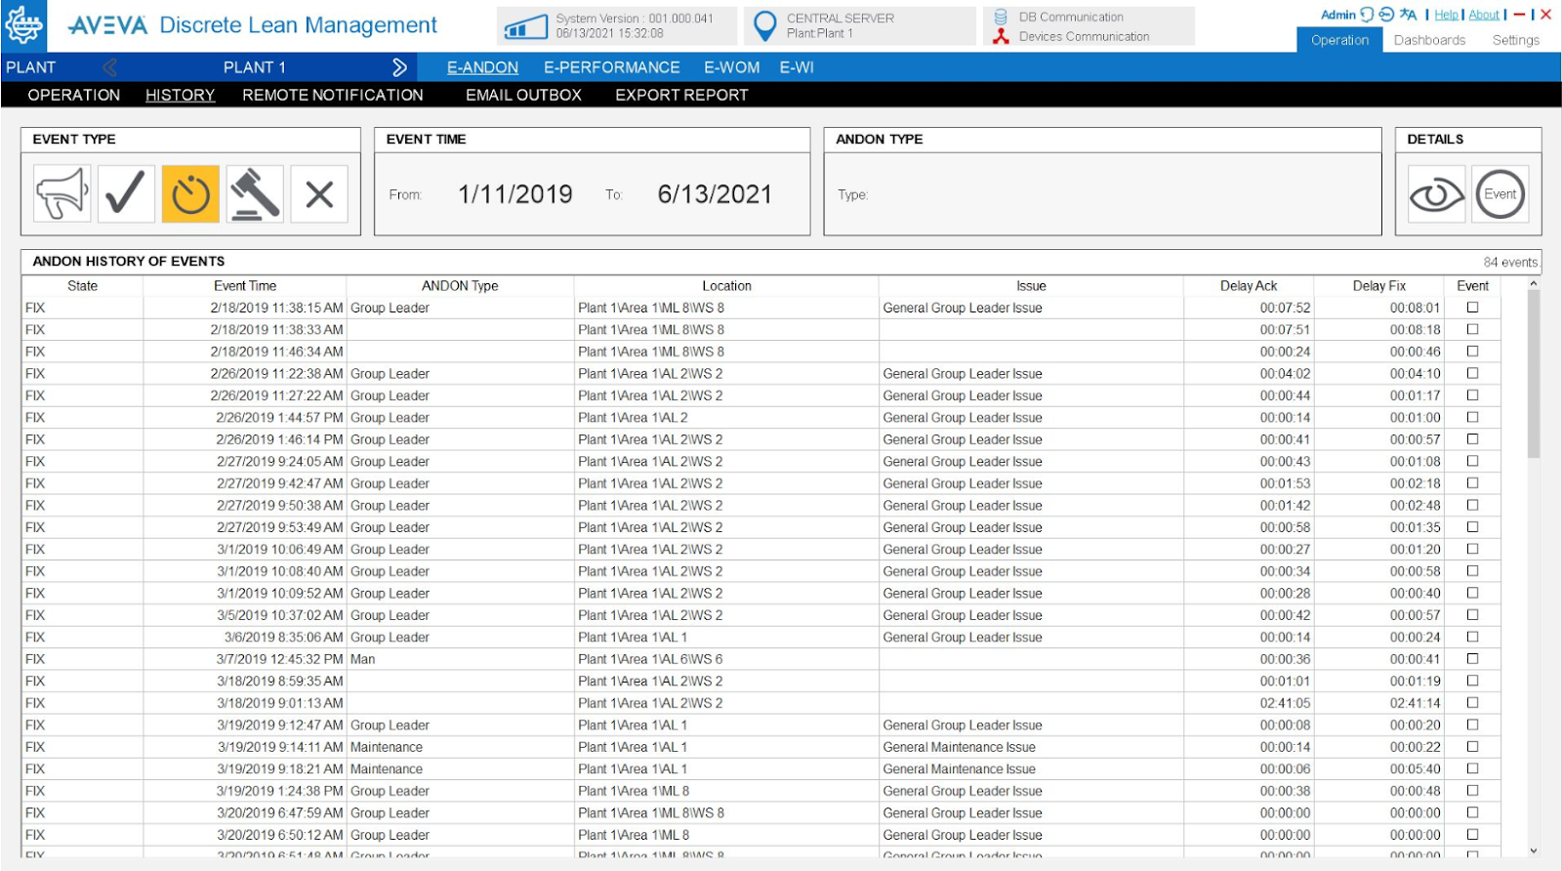The height and width of the screenshot is (871, 1562).
Task: Click the round Event button in Details
Action: click(1500, 194)
